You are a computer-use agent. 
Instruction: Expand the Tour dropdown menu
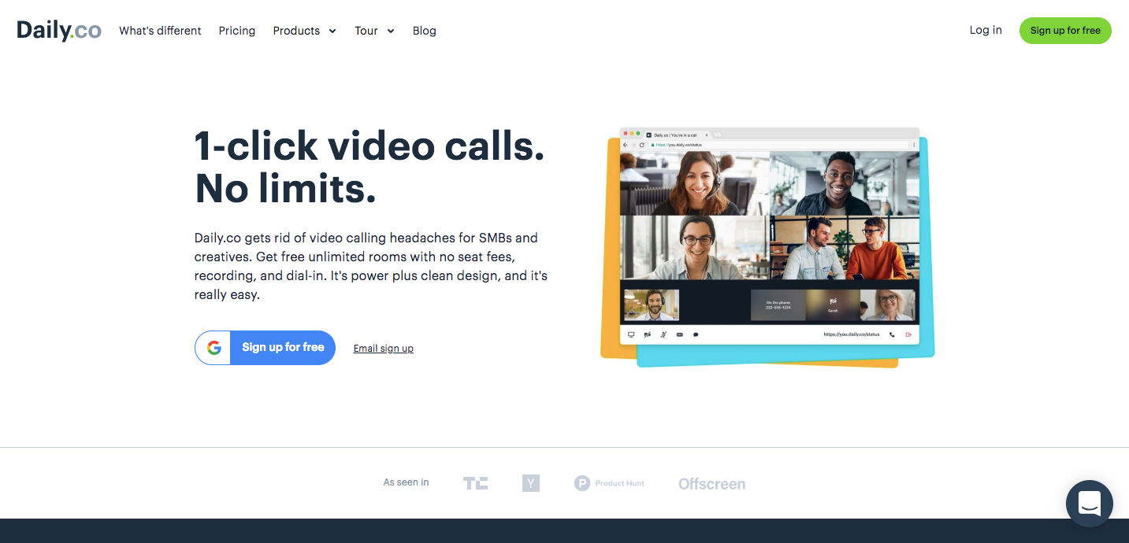(374, 31)
